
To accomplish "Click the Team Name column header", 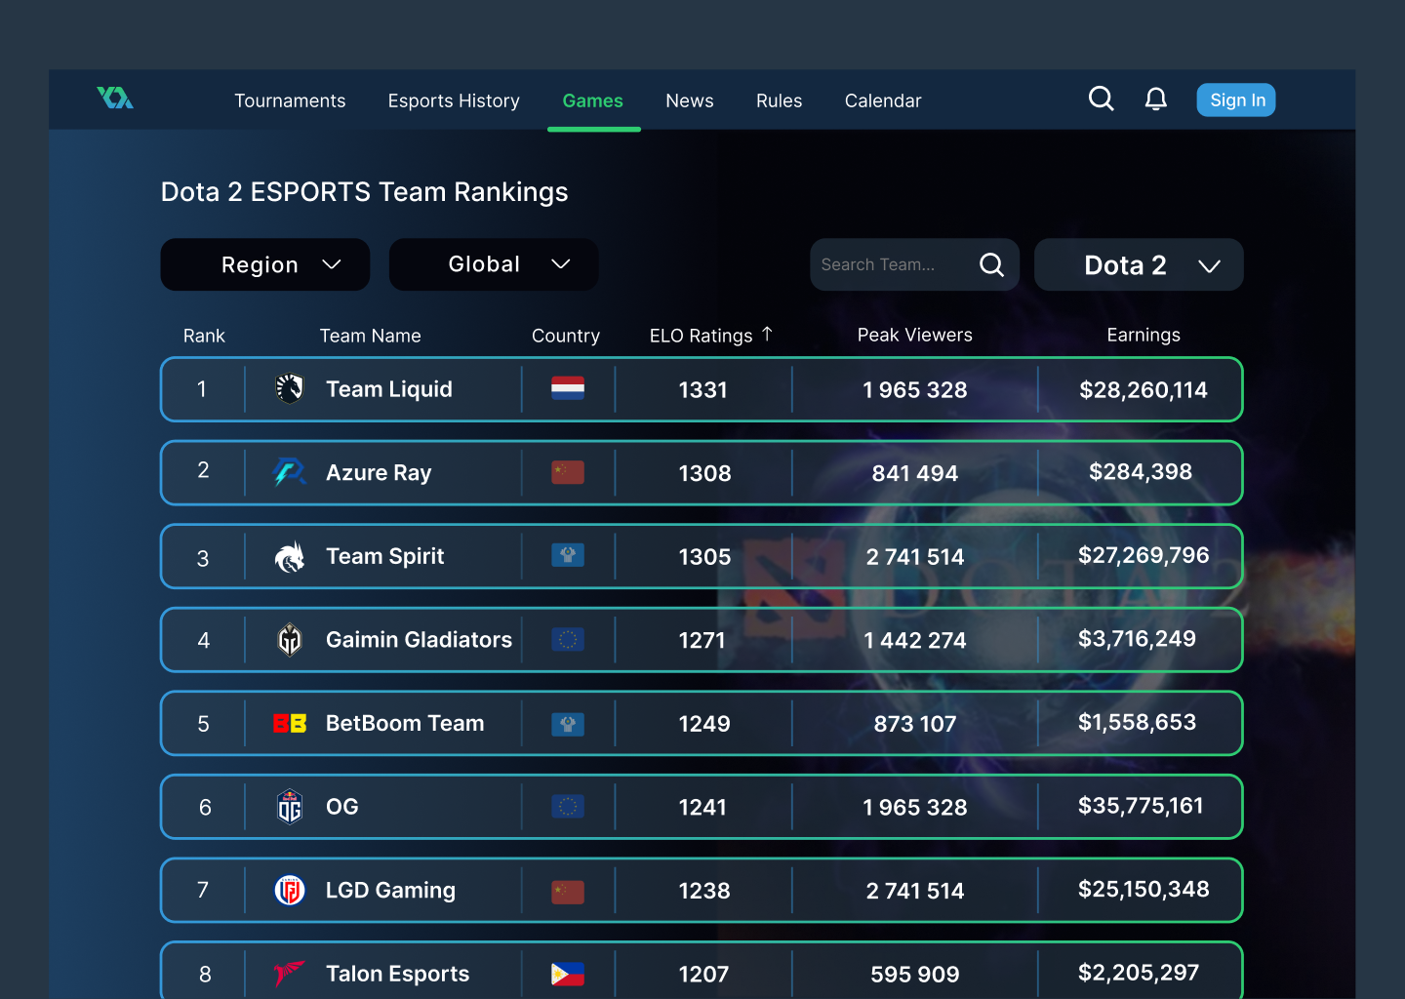I will (x=371, y=336).
